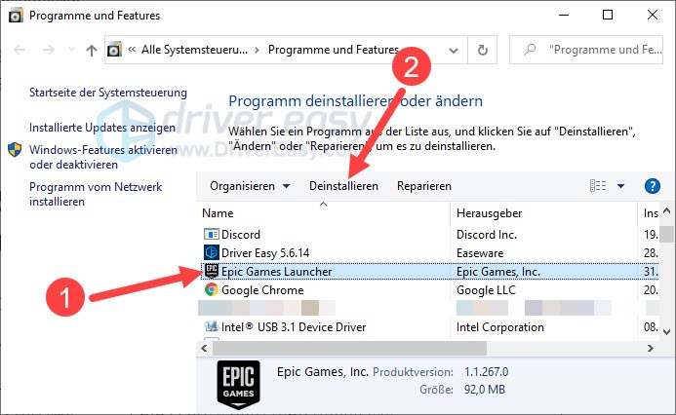Open the view options dropdown arrow
The width and height of the screenshot is (676, 415).
coord(620,186)
